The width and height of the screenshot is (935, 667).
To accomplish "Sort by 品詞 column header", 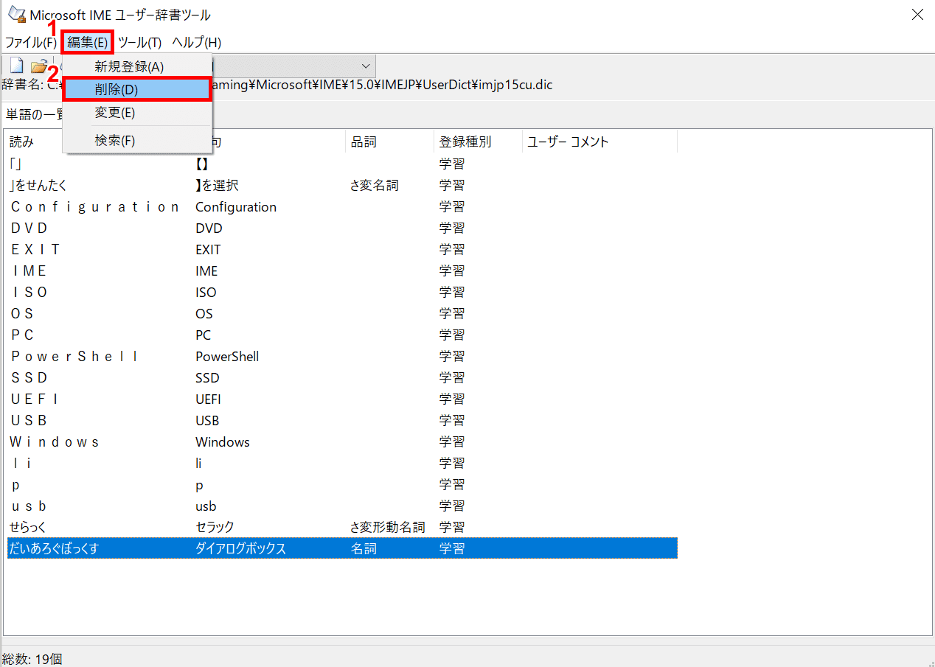I will click(x=389, y=142).
